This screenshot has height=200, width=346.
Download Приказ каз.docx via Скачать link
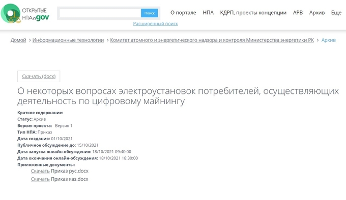pyautogui.click(x=40, y=179)
